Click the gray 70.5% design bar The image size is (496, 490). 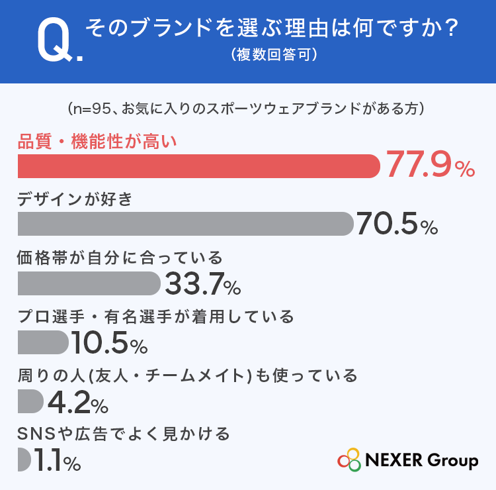click(185, 224)
